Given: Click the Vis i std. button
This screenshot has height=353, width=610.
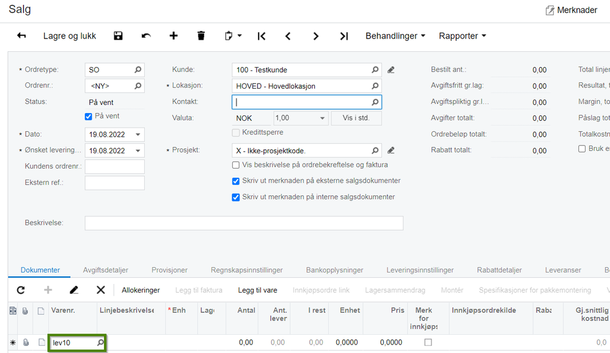Looking at the screenshot, I should pyautogui.click(x=356, y=118).
